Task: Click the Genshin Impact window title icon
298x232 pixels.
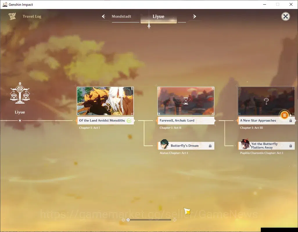Action: coord(5,4)
